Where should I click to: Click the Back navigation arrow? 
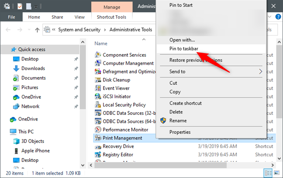[x=8, y=30]
